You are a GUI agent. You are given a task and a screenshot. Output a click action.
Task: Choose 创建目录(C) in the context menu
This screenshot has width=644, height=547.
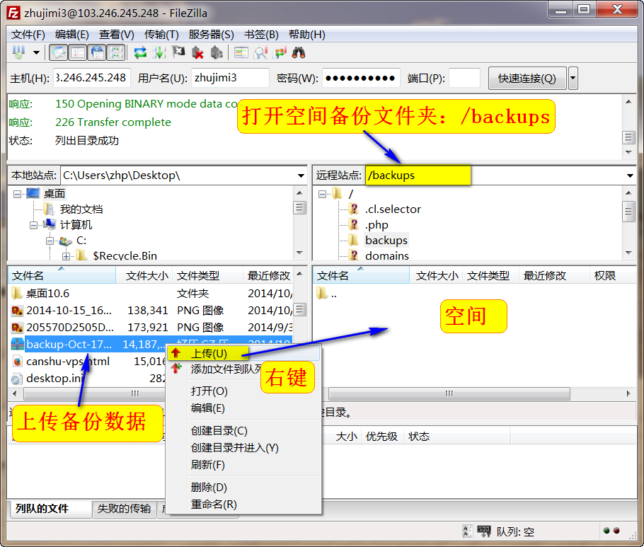(x=243, y=430)
